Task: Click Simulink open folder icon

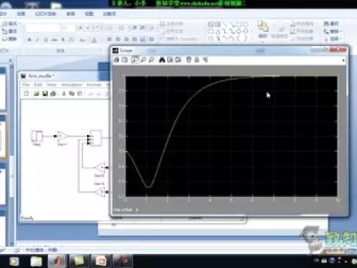Action: click(36, 94)
